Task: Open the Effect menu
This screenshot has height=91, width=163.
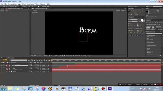Action: 24,4
